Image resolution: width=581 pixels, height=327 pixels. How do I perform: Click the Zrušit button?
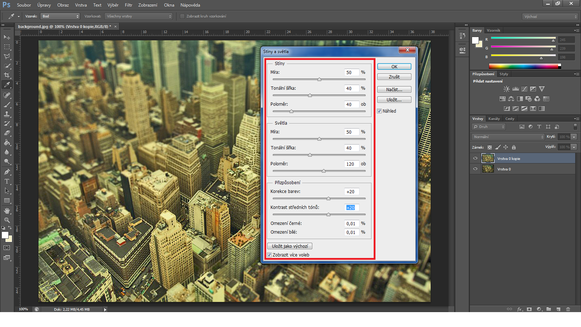pyautogui.click(x=394, y=77)
